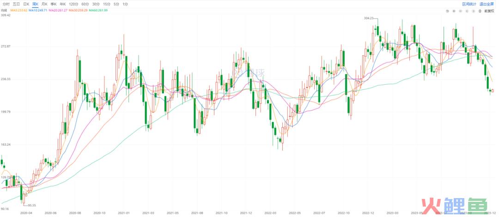Open 区间统计 range statistics

pyautogui.click(x=469, y=4)
